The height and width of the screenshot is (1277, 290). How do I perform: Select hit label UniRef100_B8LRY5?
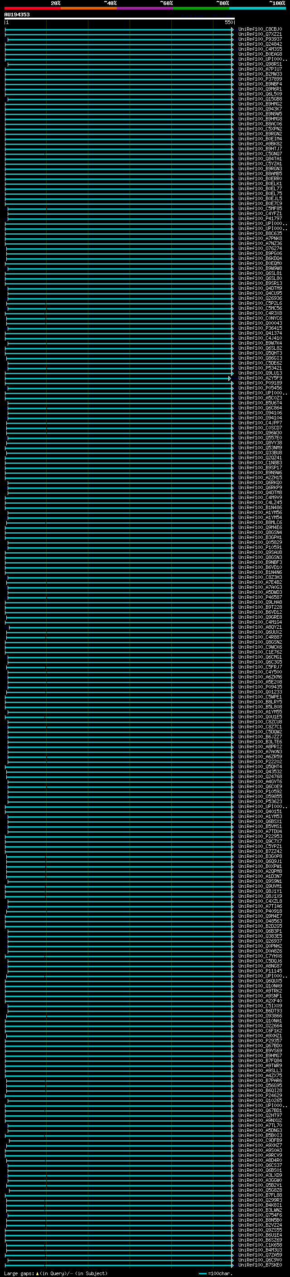click(260, 701)
